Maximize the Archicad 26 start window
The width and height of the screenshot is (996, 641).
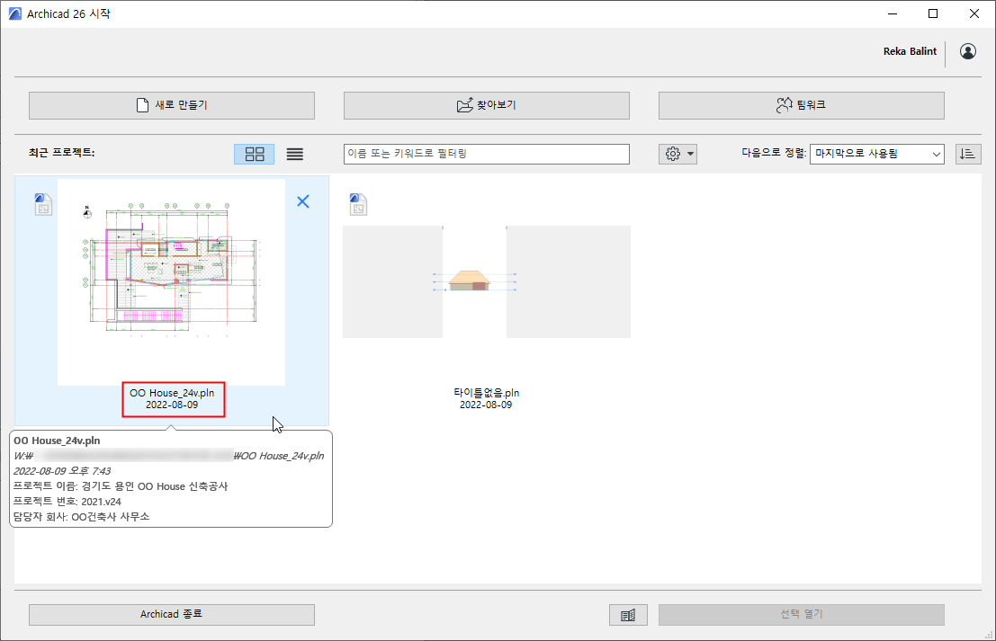click(933, 13)
